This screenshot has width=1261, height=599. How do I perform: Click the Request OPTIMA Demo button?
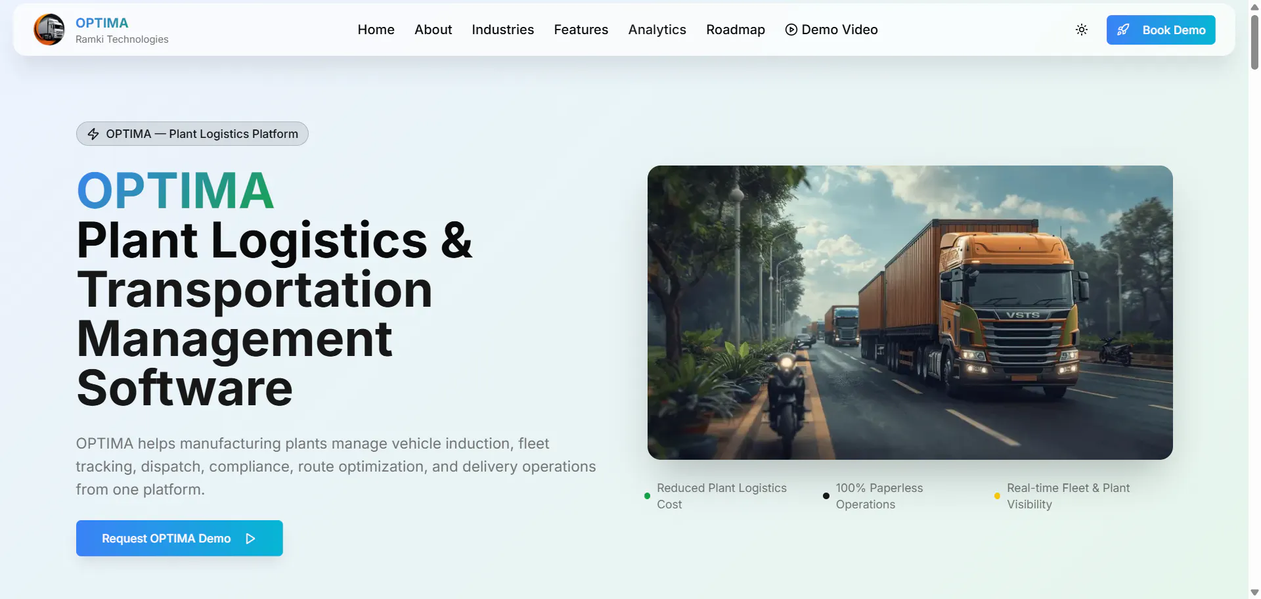[179, 539]
